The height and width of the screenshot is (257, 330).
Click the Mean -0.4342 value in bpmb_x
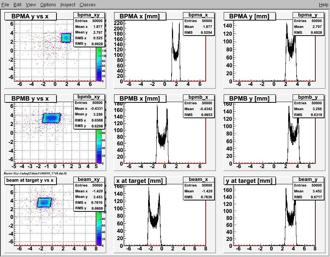pyautogui.click(x=206, y=109)
